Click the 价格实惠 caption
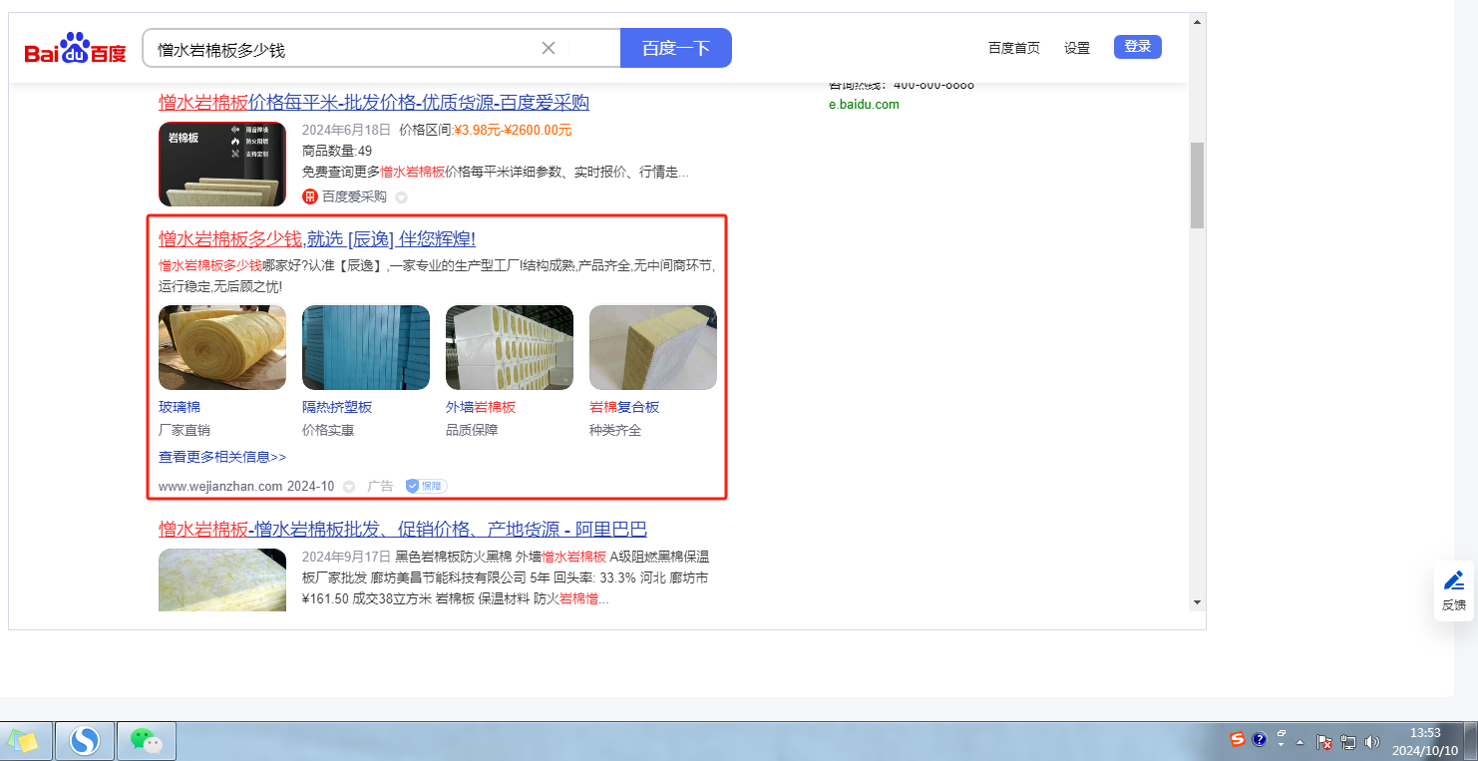 (328, 430)
